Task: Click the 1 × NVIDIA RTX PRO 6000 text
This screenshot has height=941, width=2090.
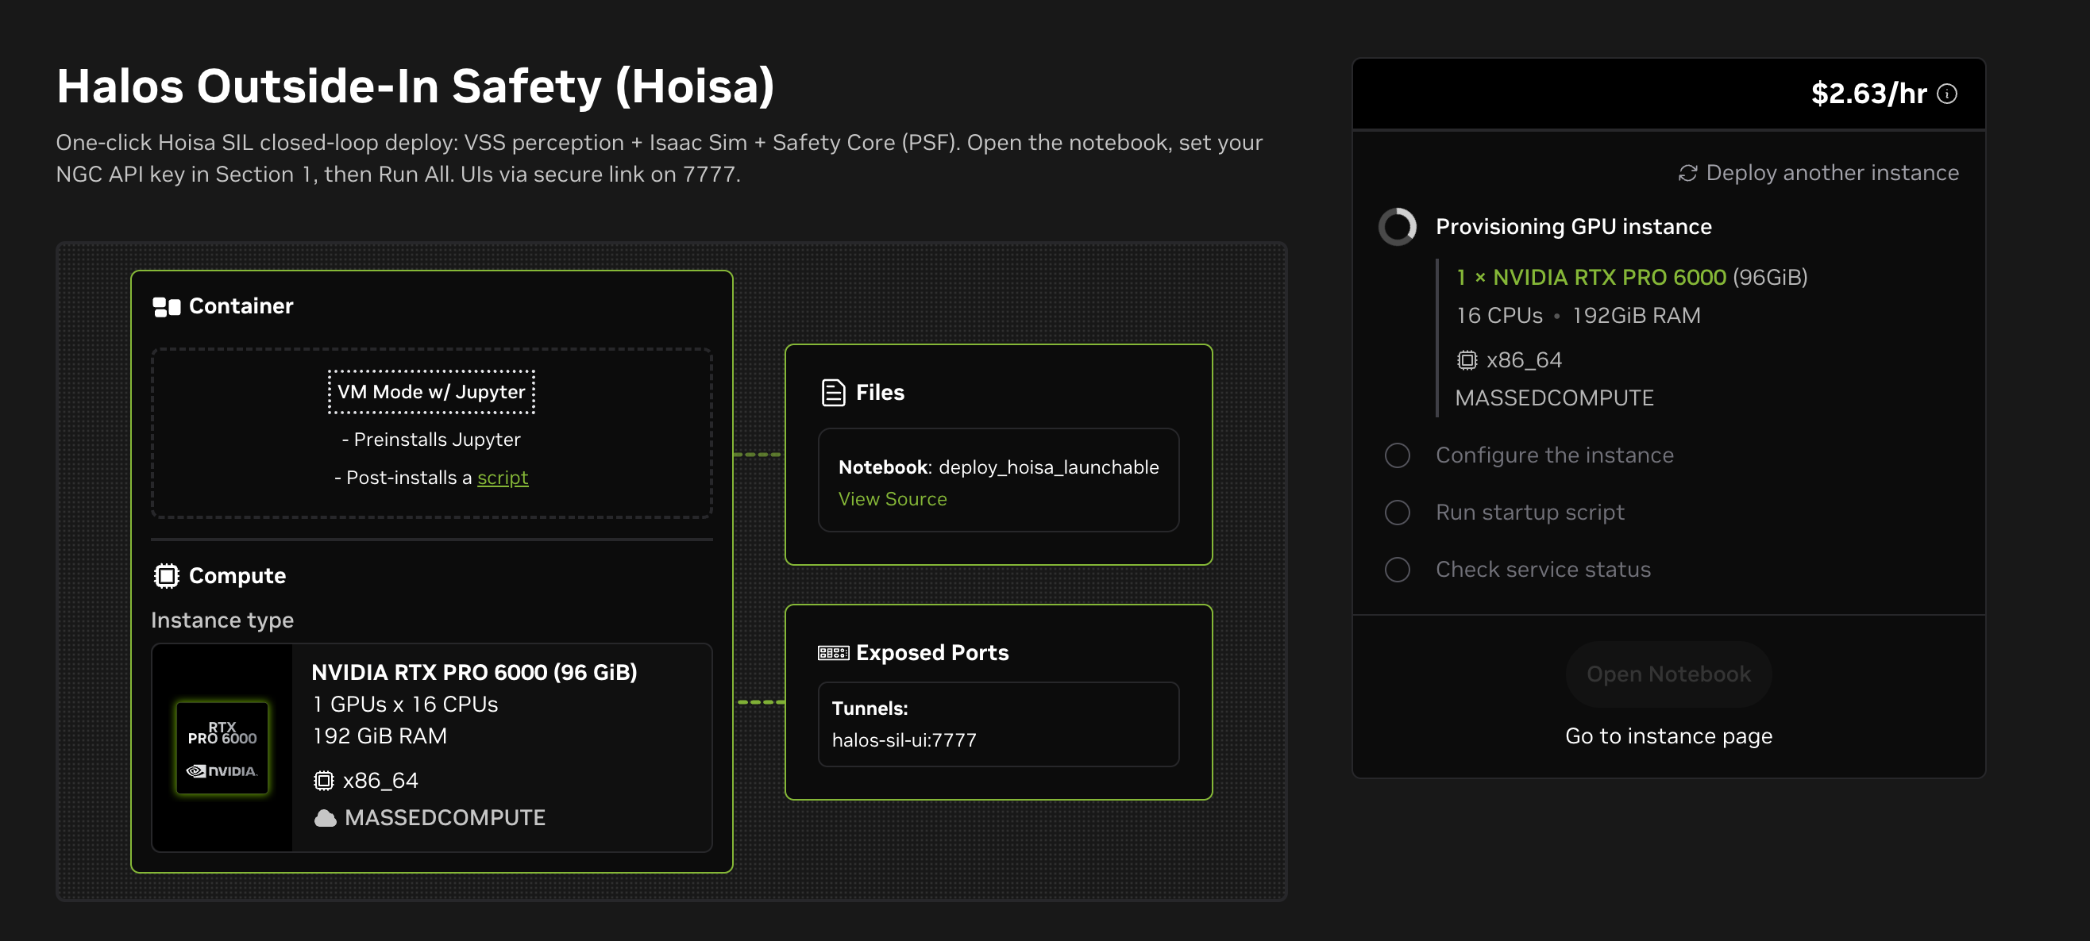Action: point(1591,278)
